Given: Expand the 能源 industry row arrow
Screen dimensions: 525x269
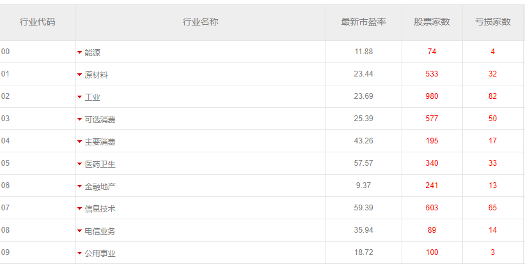Looking at the screenshot, I should 80,52.
